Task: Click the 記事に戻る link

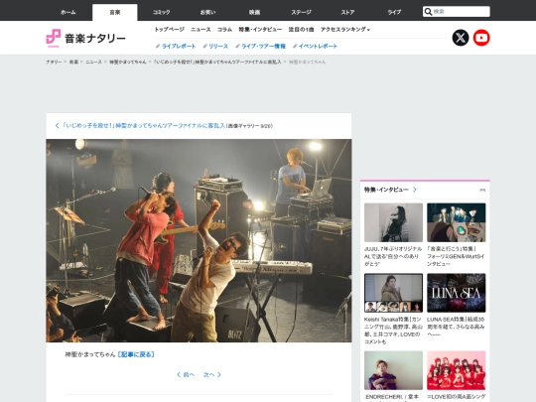Action: click(x=136, y=354)
